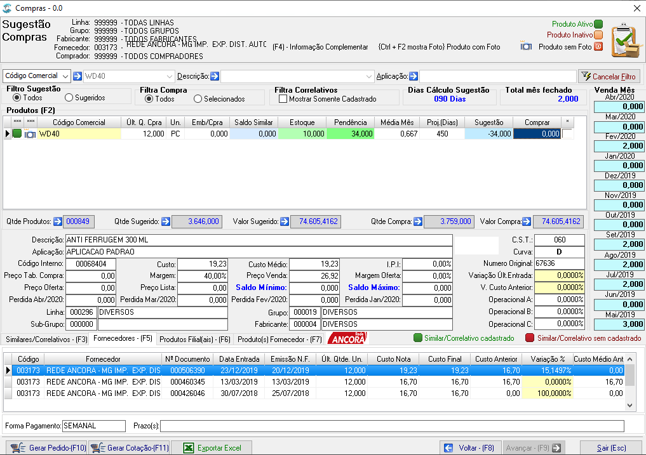Select the Selecionados radio option

[198, 99]
